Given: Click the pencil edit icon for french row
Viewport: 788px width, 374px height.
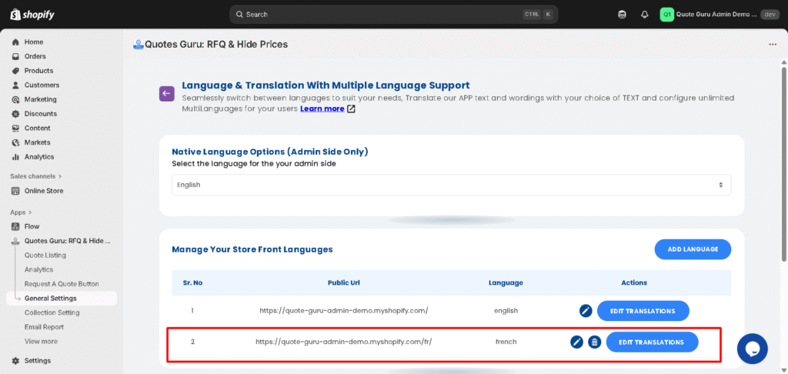Looking at the screenshot, I should [x=576, y=342].
